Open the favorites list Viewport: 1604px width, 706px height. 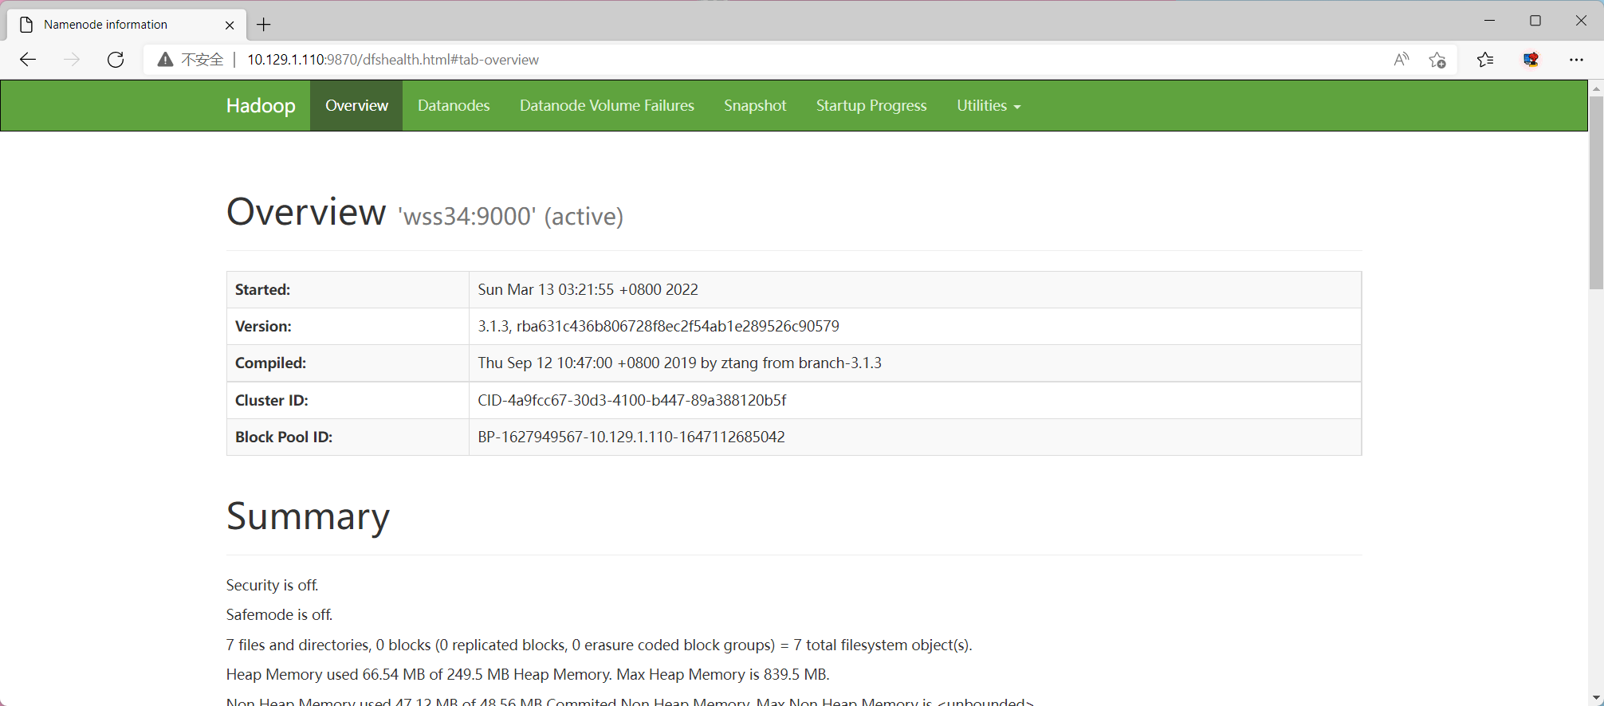pyautogui.click(x=1485, y=60)
